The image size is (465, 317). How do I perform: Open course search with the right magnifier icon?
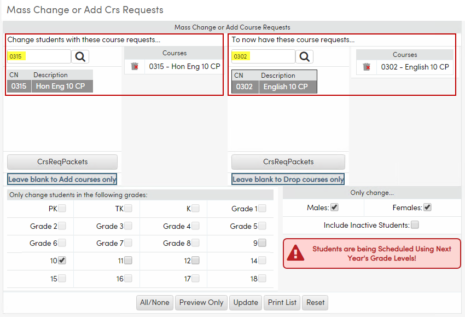304,56
